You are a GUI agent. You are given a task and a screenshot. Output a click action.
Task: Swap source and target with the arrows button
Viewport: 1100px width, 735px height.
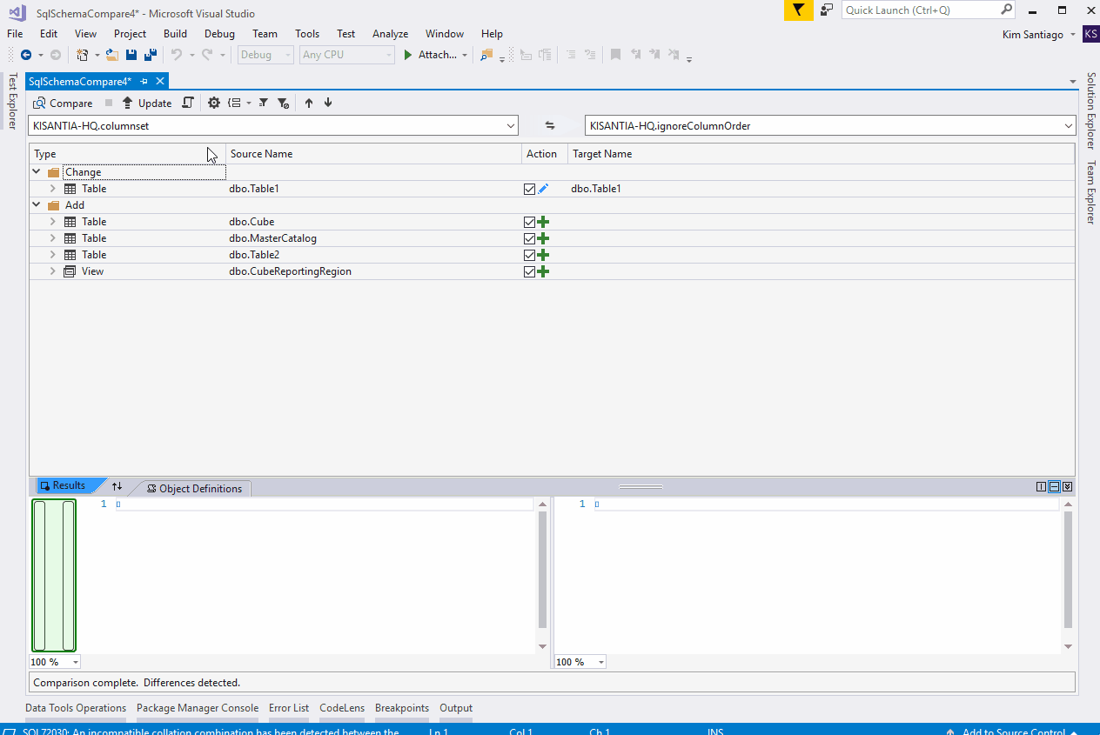click(x=550, y=125)
